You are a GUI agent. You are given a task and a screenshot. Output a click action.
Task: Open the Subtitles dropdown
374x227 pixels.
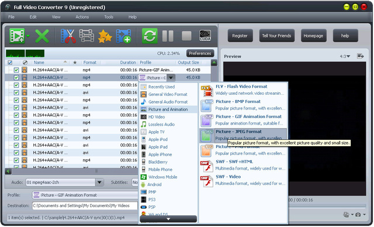(x=135, y=183)
